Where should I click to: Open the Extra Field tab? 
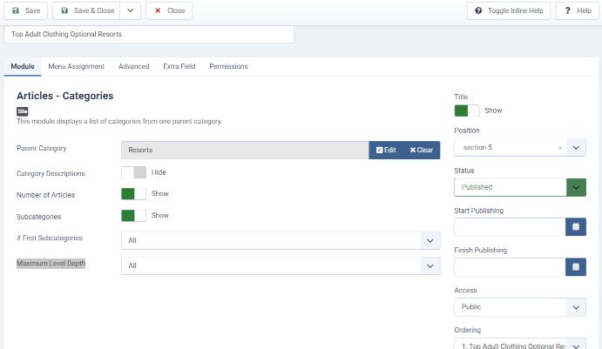179,66
